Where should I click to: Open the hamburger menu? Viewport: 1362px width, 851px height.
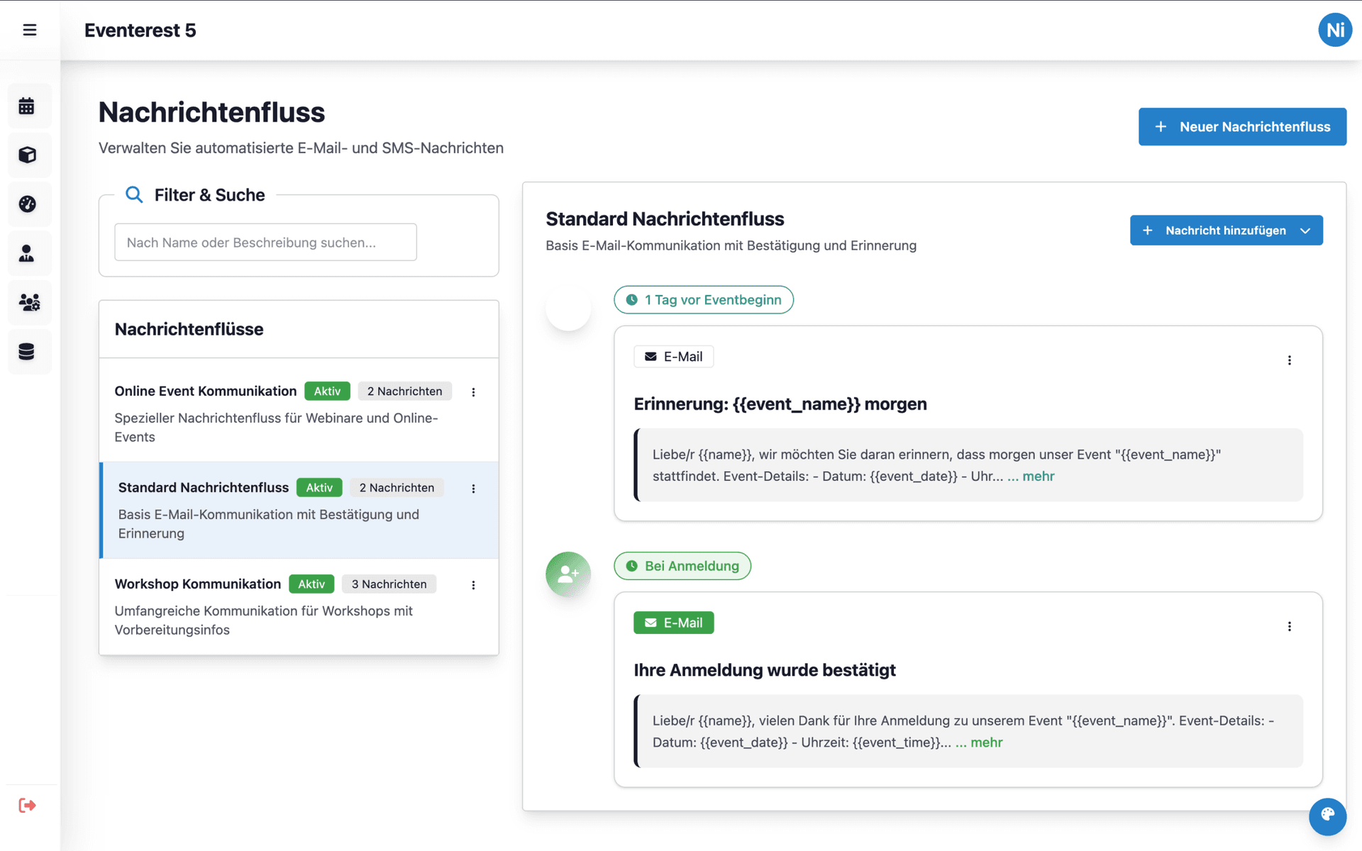pos(30,30)
